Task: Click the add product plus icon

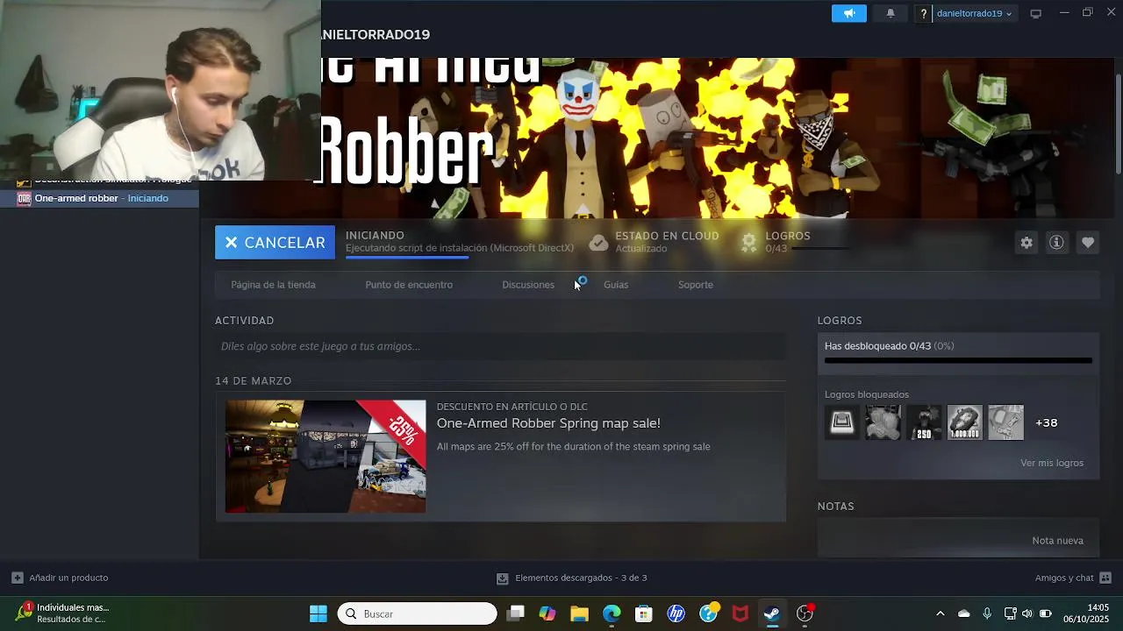Action: point(17,578)
